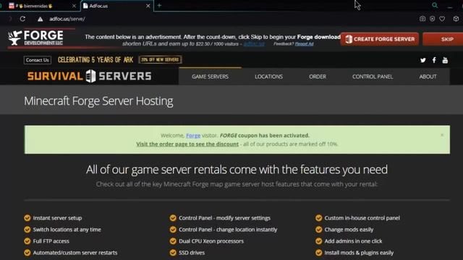This screenshot has width=463, height=260.
Task: Click the Full FTP access text
Action: point(51,240)
